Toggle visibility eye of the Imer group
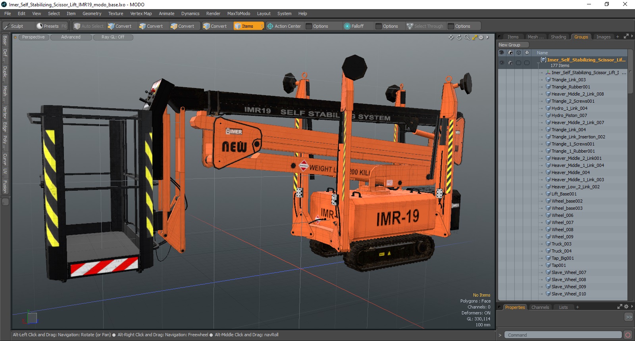 click(x=502, y=63)
